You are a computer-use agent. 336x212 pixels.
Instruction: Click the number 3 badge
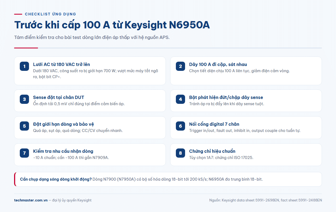coord(24,99)
